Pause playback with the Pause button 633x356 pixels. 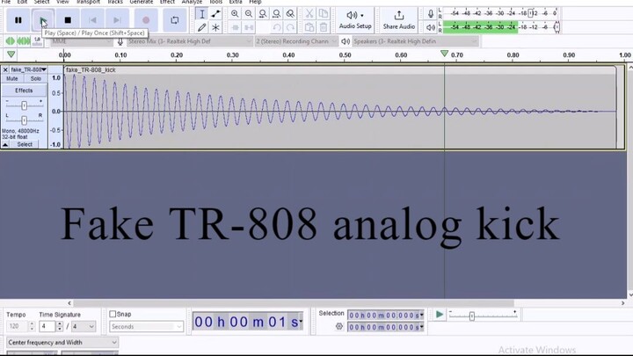pyautogui.click(x=18, y=19)
